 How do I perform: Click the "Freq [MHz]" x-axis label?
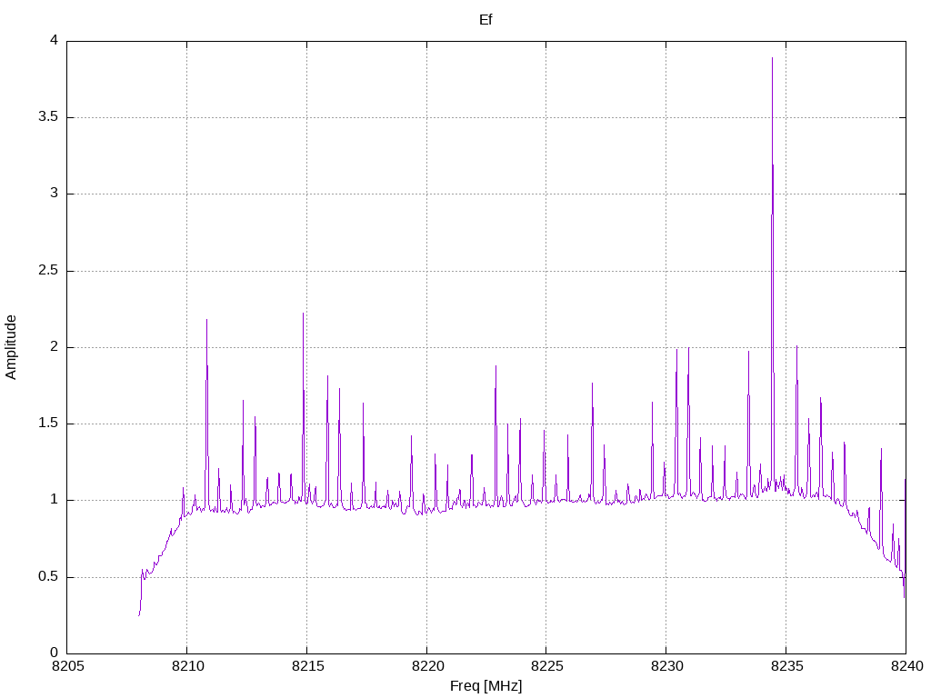(x=486, y=686)
